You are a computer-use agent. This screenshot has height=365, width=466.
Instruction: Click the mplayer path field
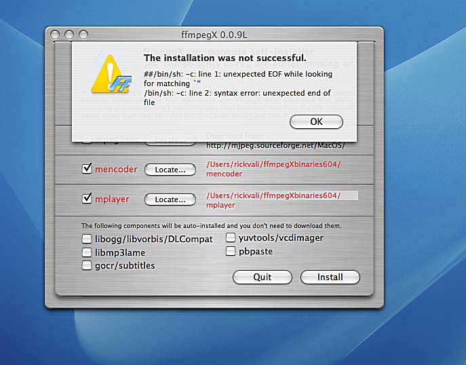(281, 200)
